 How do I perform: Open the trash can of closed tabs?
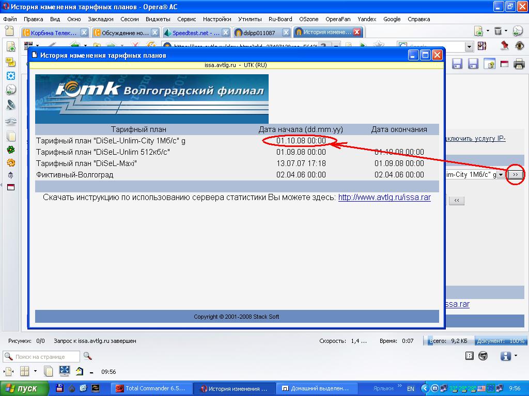coord(498,31)
